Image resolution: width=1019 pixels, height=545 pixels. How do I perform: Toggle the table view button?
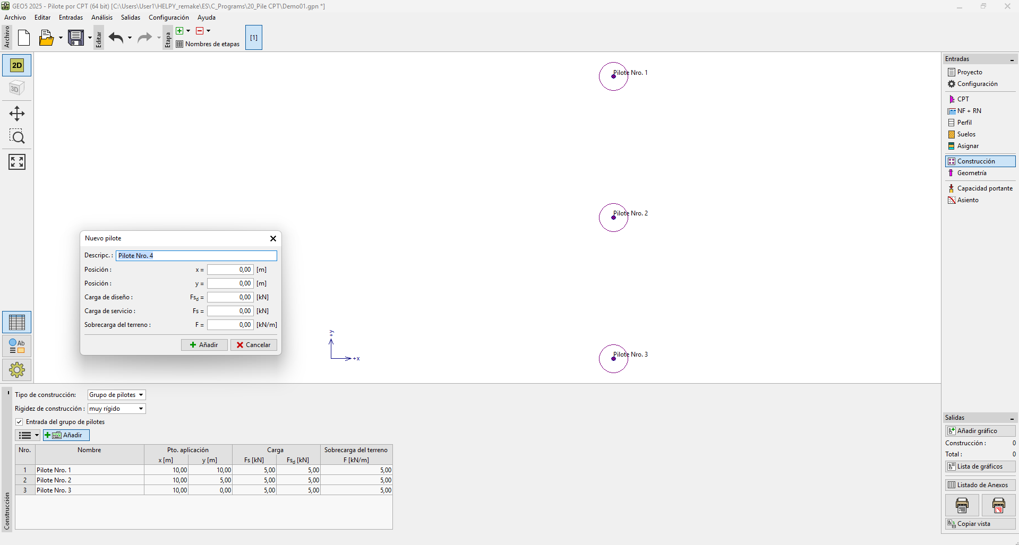pyautogui.click(x=17, y=322)
